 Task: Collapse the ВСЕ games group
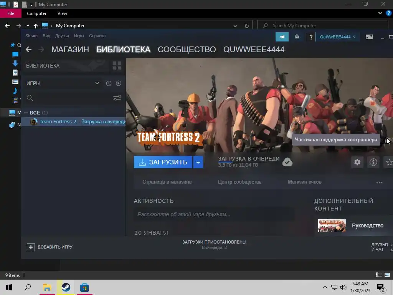coord(26,113)
